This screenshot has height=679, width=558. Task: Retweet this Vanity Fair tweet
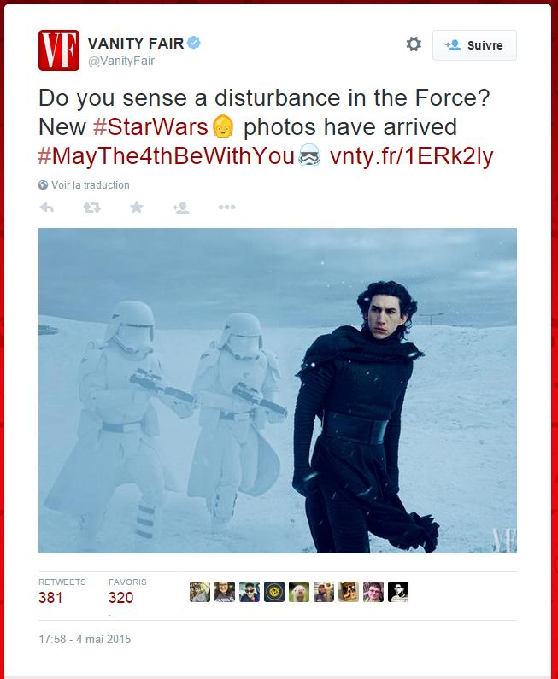[x=91, y=208]
